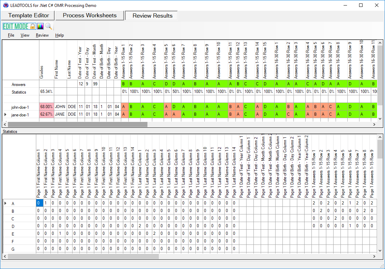The height and width of the screenshot is (269, 385).
Task: Click john-doe-1 Answers 1-15 Row 1 cell A
Action: [x=125, y=107]
